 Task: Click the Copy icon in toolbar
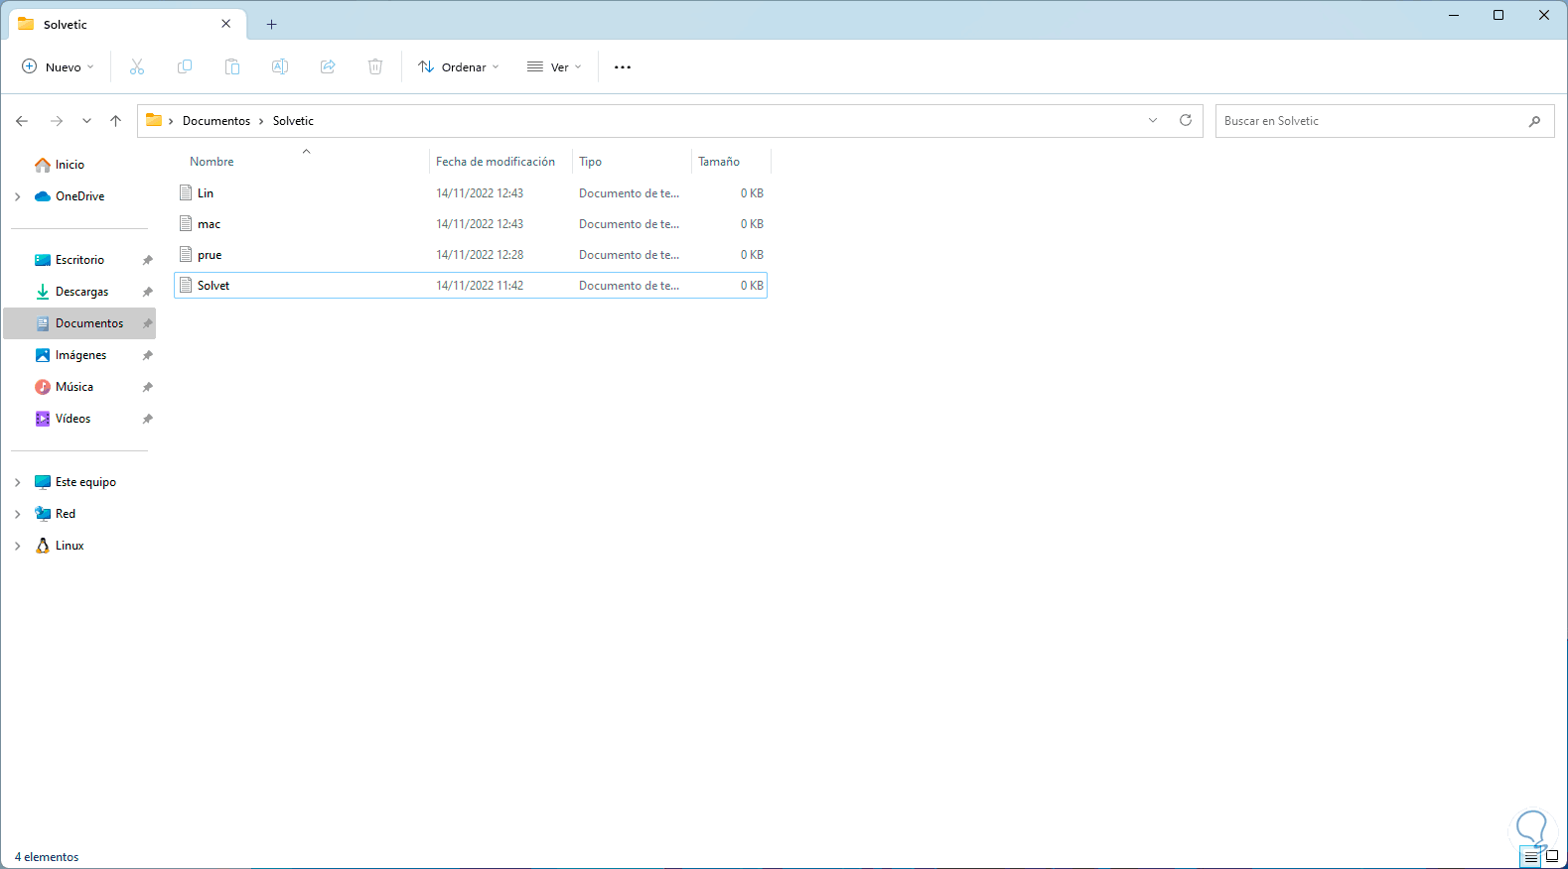[185, 66]
